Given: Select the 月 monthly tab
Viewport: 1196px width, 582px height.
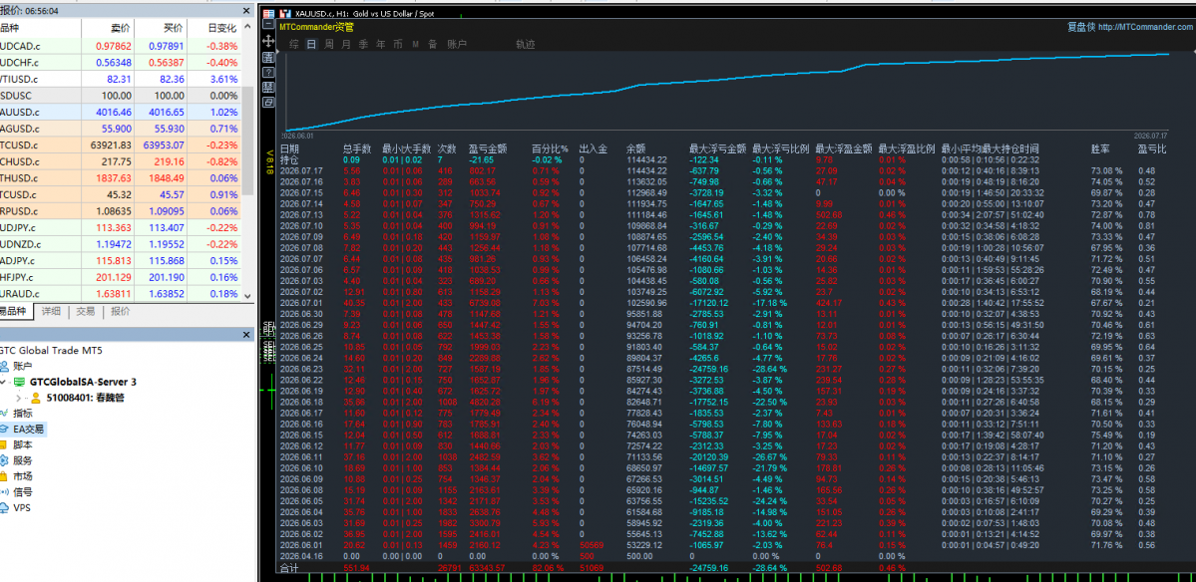Looking at the screenshot, I should point(346,44).
